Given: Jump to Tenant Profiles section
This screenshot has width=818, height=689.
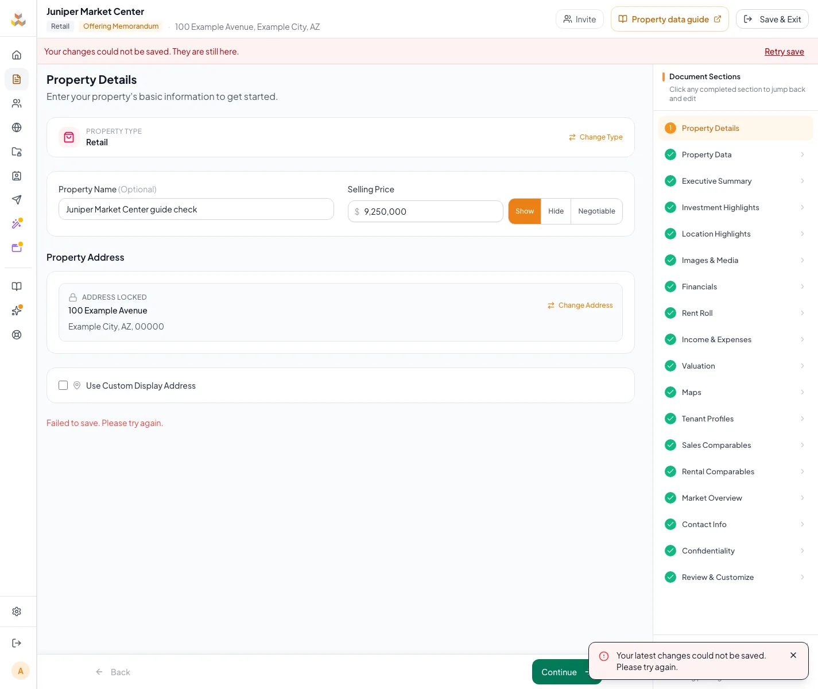Looking at the screenshot, I should pos(735,419).
